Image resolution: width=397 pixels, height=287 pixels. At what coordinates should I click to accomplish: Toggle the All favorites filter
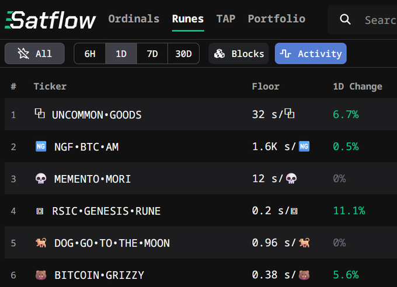tap(34, 54)
